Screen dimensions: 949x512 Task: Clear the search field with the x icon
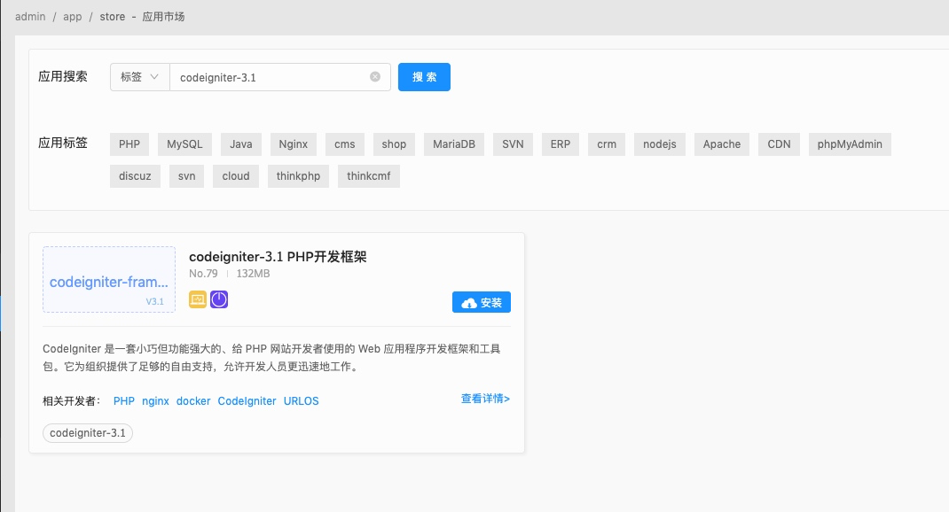(x=375, y=77)
